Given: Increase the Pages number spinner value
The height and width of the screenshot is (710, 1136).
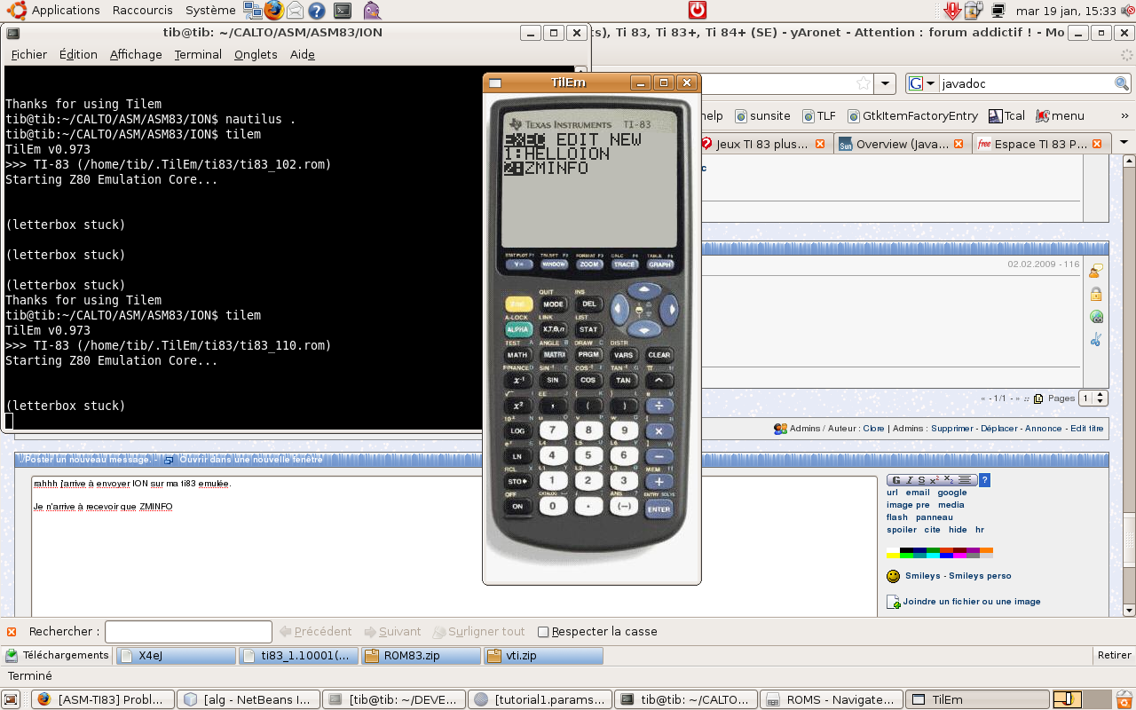Looking at the screenshot, I should (1100, 395).
